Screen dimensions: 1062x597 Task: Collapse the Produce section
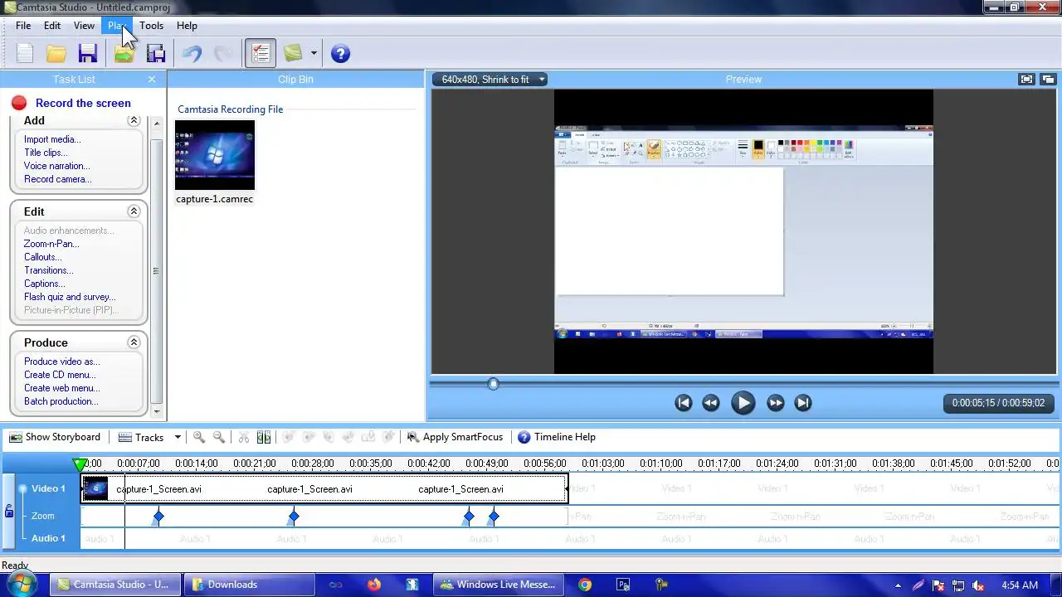[x=134, y=342]
